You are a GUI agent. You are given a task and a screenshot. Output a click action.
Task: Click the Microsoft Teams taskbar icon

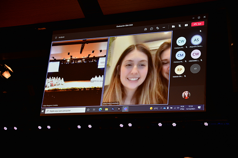tap(126, 109)
